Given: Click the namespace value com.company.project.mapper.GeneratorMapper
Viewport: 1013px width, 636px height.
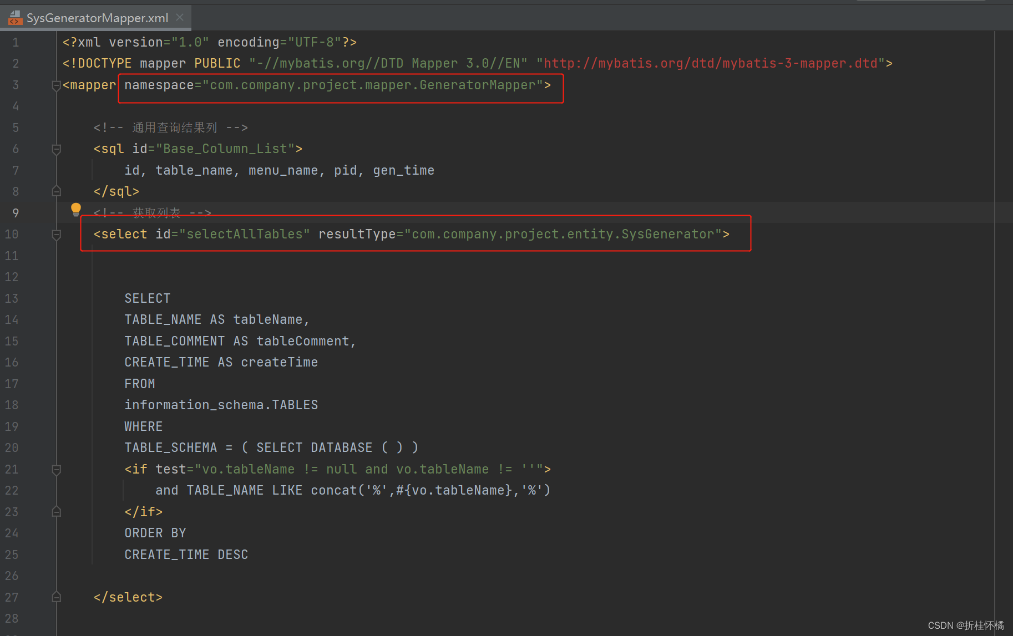Looking at the screenshot, I should point(372,85).
